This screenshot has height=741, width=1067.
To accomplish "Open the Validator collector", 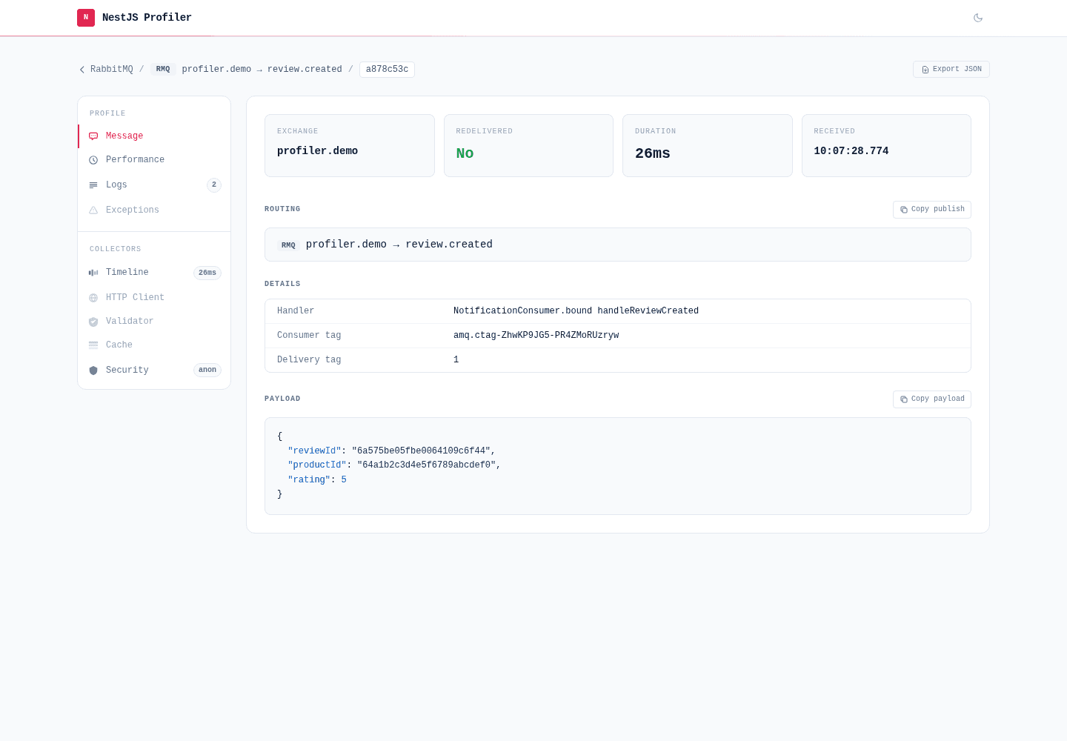I will click(x=154, y=322).
